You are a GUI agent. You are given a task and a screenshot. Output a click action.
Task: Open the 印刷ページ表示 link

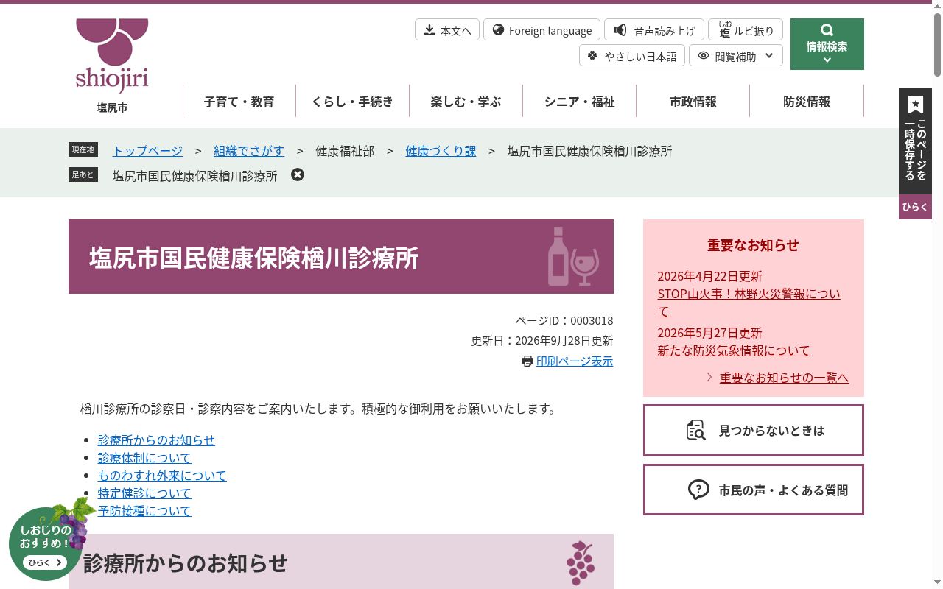575,361
